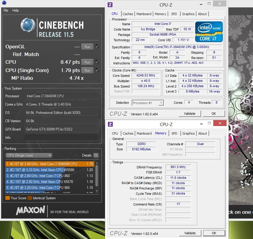Click the Multiplier value x 40.0
Image resolution: width=253 pixels, height=239 pixels.
point(146,81)
